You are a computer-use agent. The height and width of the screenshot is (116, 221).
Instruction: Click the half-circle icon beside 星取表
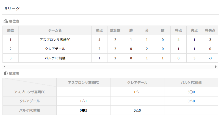(x=5, y=73)
